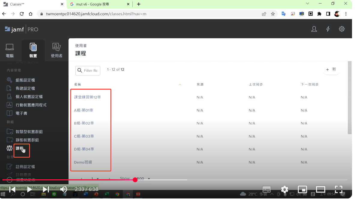
Task: Open Google Translate extension icon
Action: click(x=284, y=14)
